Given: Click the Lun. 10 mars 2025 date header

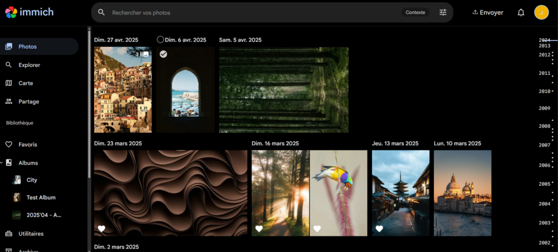Looking at the screenshot, I should [x=458, y=143].
